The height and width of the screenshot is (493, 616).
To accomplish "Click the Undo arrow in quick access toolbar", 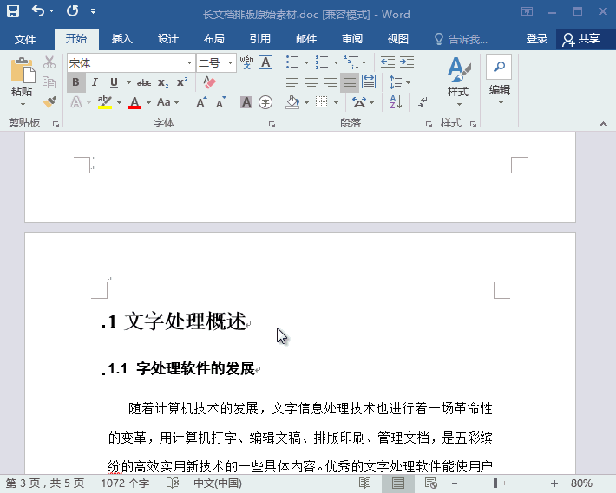I will point(38,12).
